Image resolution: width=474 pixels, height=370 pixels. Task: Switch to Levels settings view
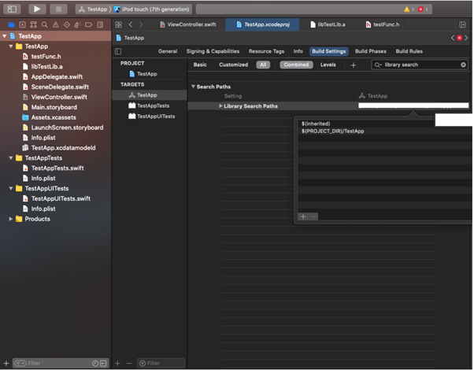pyautogui.click(x=328, y=65)
